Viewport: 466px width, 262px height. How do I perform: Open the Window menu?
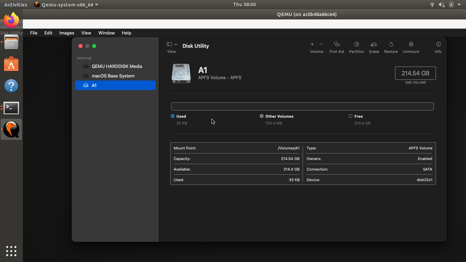click(106, 33)
